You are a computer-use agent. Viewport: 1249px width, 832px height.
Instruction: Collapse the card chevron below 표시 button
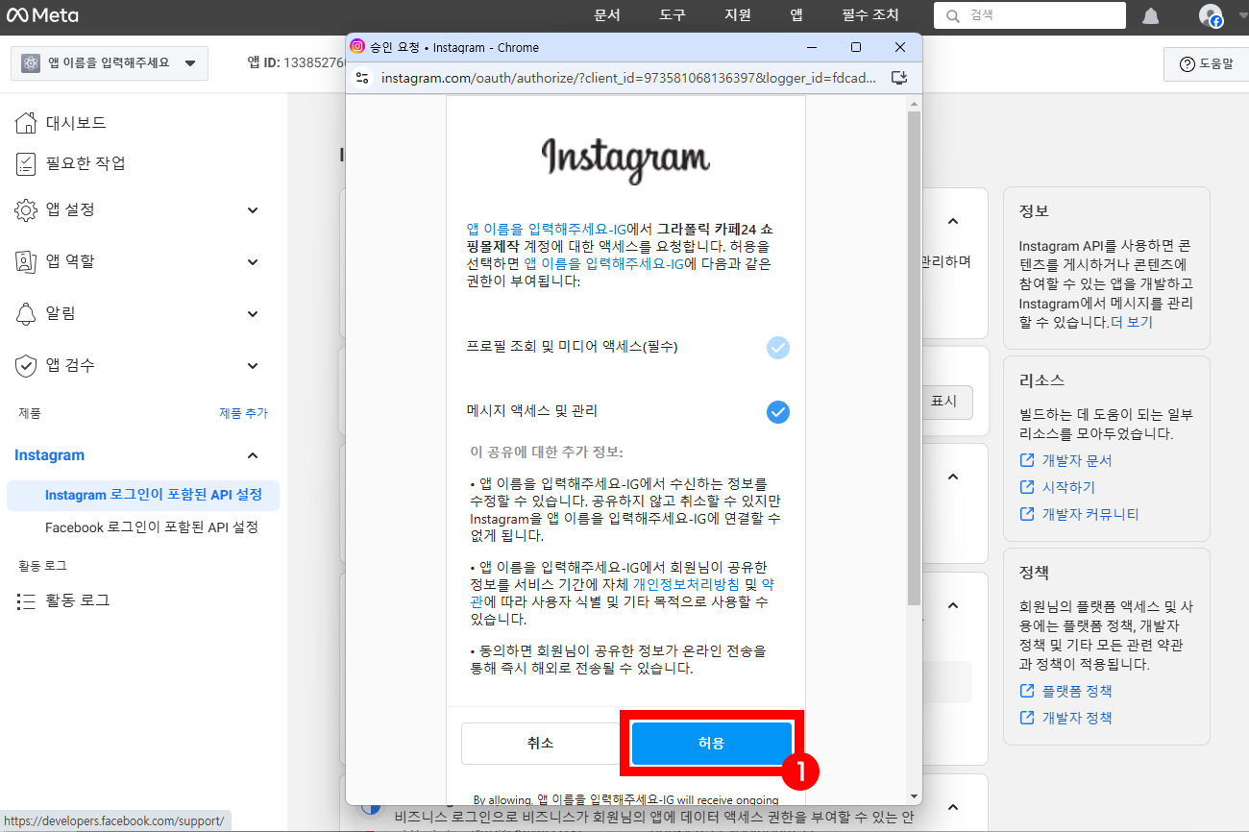[953, 476]
